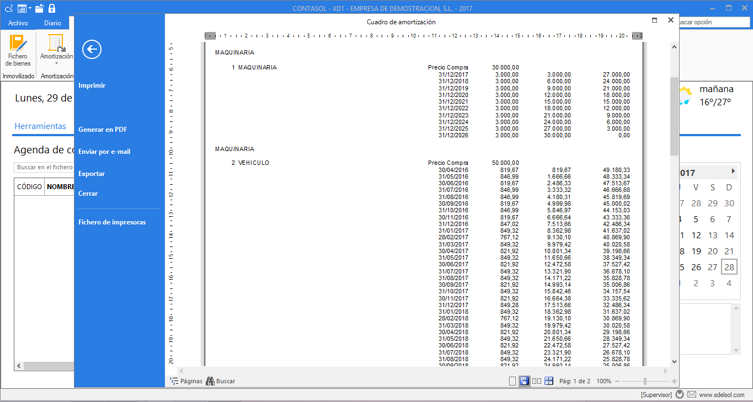The height and width of the screenshot is (402, 753).
Task: Select day 14 in the calendar
Action: click(729, 235)
